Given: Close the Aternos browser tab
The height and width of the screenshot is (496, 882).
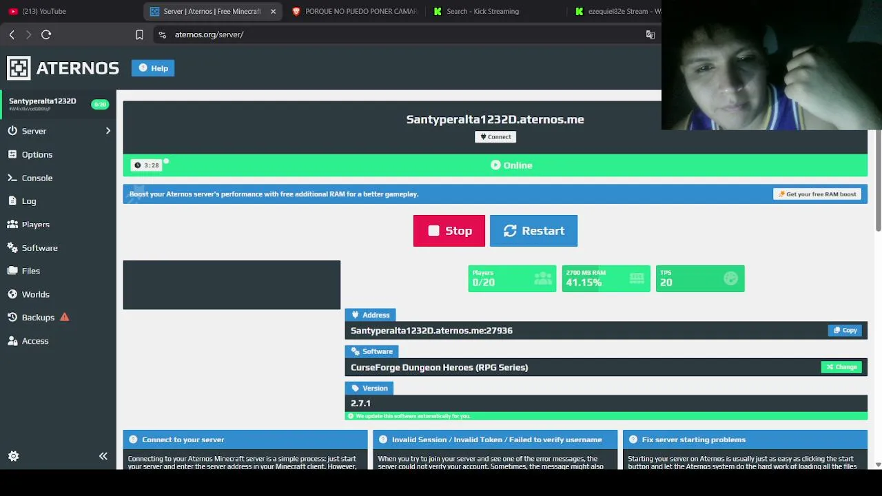Looking at the screenshot, I should click(273, 11).
